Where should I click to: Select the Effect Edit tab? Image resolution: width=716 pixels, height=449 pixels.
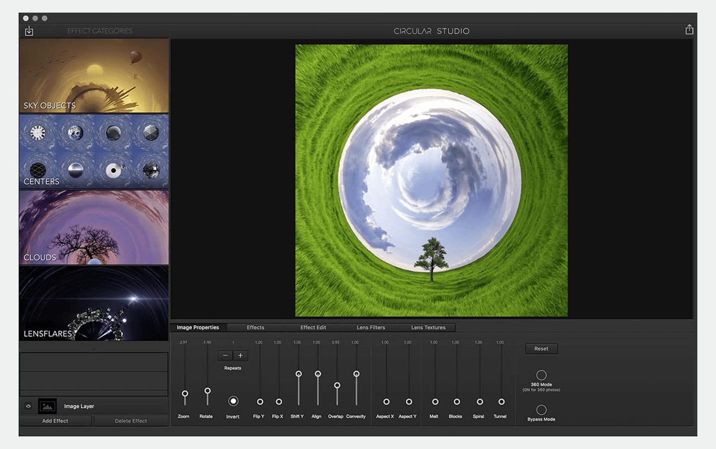pyautogui.click(x=313, y=327)
